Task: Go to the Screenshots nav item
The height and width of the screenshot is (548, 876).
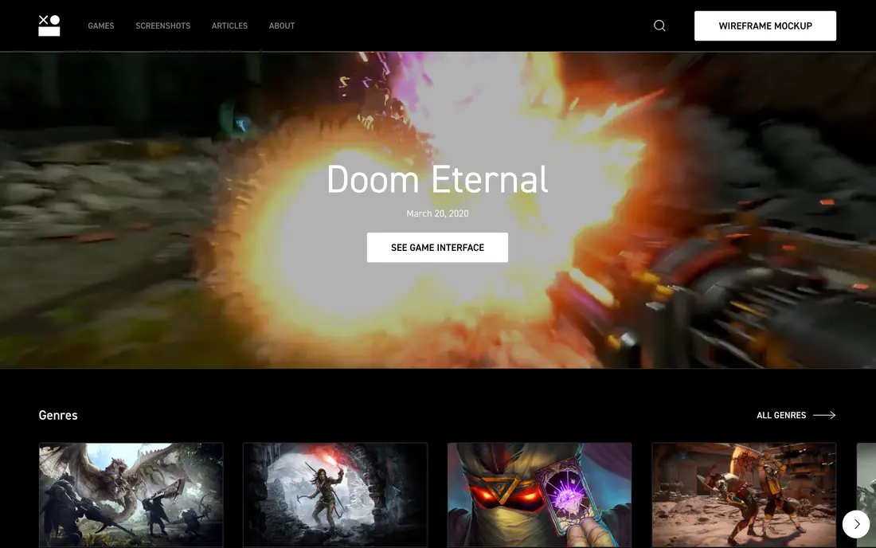Action: click(x=163, y=25)
